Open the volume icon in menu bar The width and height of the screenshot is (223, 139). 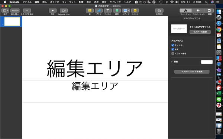[x=177, y=2]
